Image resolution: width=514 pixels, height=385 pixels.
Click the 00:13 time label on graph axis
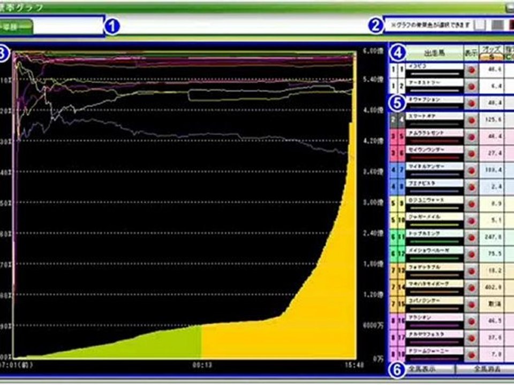click(202, 365)
